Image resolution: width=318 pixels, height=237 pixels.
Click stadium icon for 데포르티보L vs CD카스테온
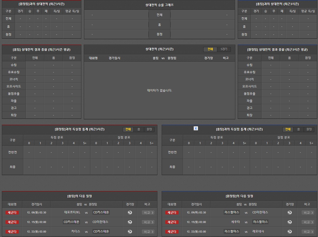pos(130,212)
